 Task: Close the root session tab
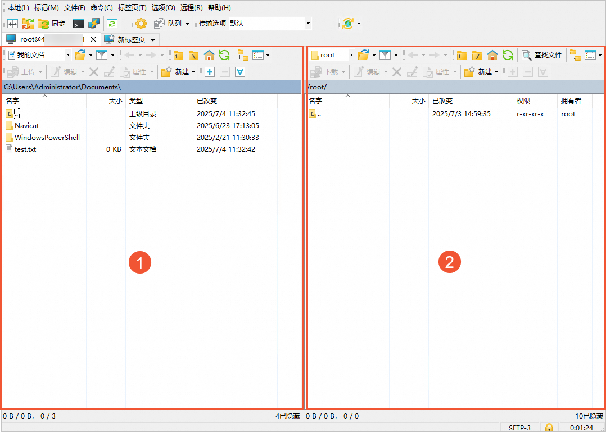pos(93,39)
